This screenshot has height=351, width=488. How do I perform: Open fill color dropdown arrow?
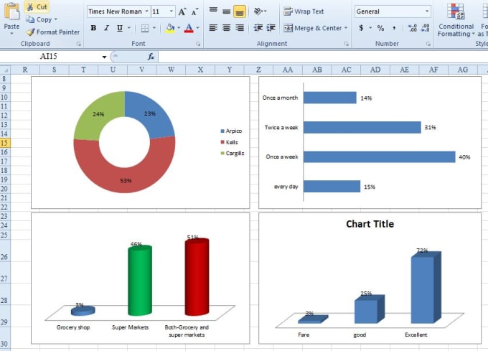(x=179, y=28)
